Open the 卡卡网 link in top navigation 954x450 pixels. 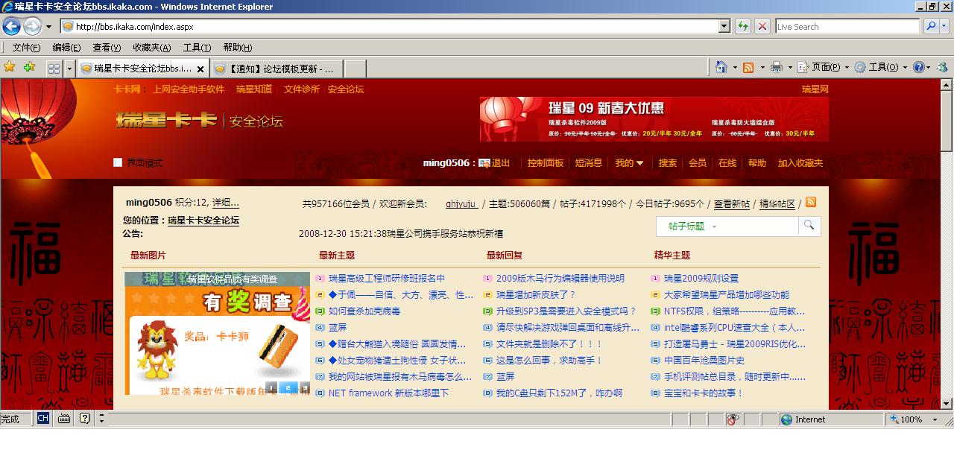[x=127, y=89]
